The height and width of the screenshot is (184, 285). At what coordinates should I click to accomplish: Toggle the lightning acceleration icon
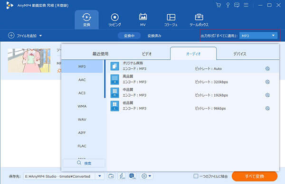pyautogui.click(x=122, y=176)
